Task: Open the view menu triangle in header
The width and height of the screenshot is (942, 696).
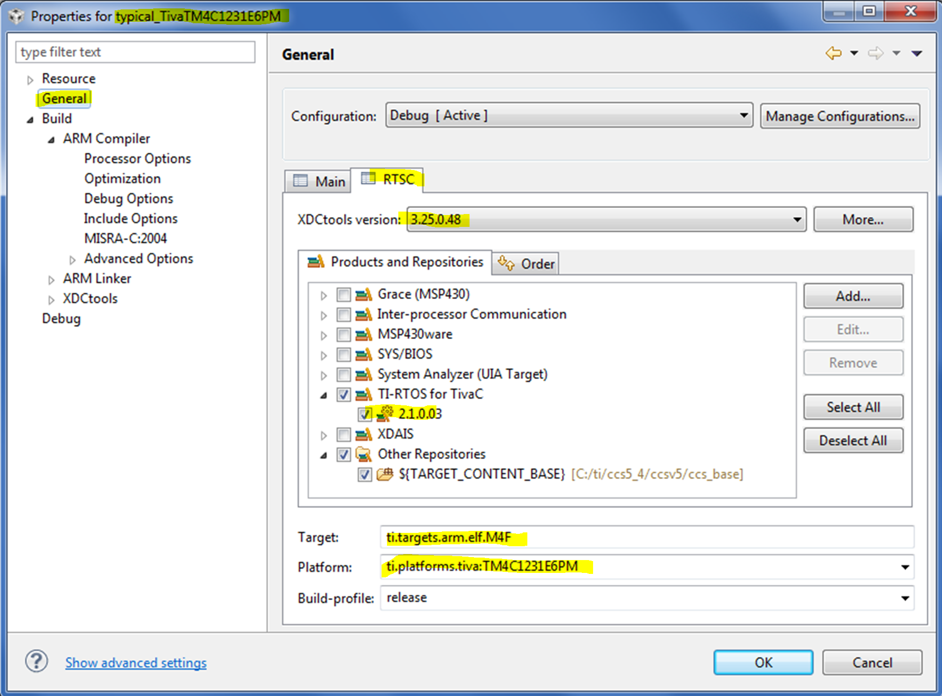Action: (917, 53)
